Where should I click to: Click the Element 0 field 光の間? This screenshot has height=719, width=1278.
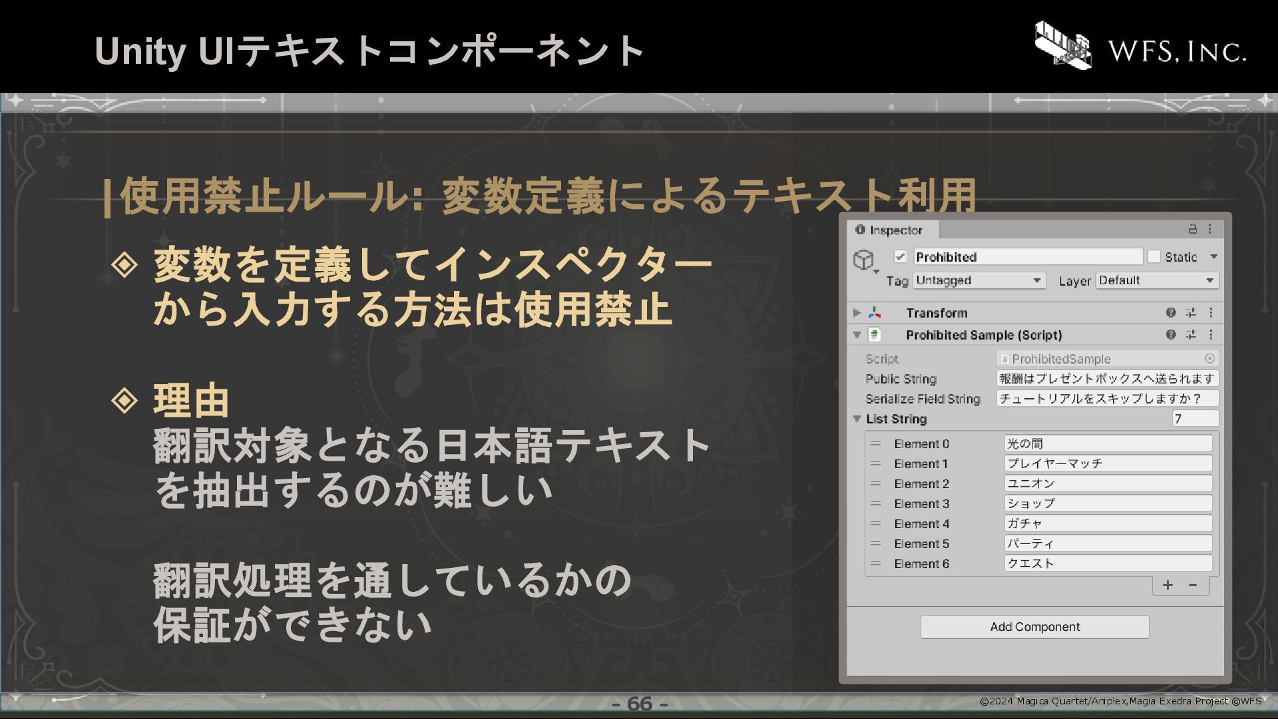pyautogui.click(x=1108, y=444)
